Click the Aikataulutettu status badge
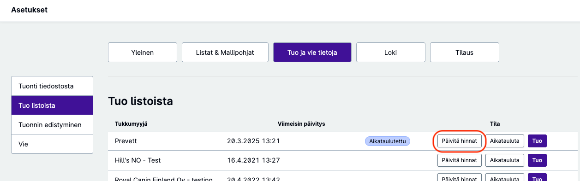The width and height of the screenshot is (580, 181). [x=388, y=141]
